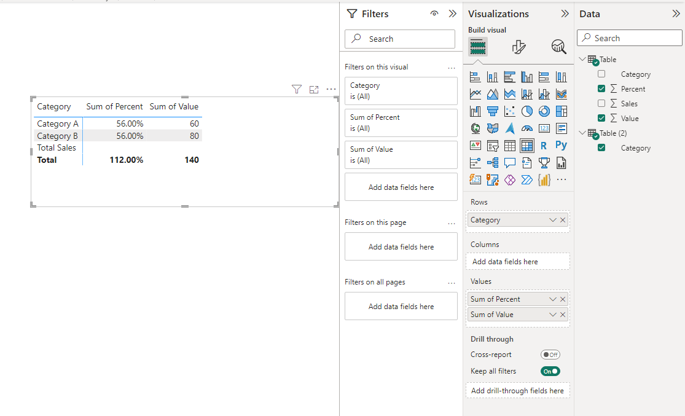
Task: Open Filters on all pages options
Action: click(452, 283)
